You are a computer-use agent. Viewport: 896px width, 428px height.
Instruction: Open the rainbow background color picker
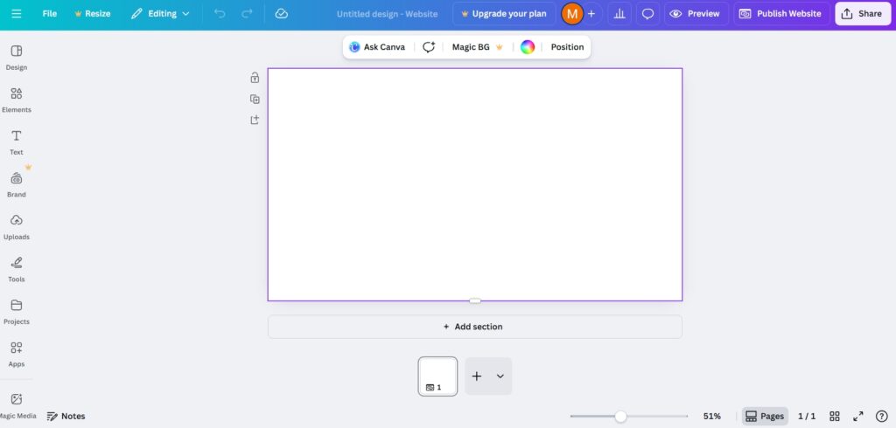coord(528,47)
